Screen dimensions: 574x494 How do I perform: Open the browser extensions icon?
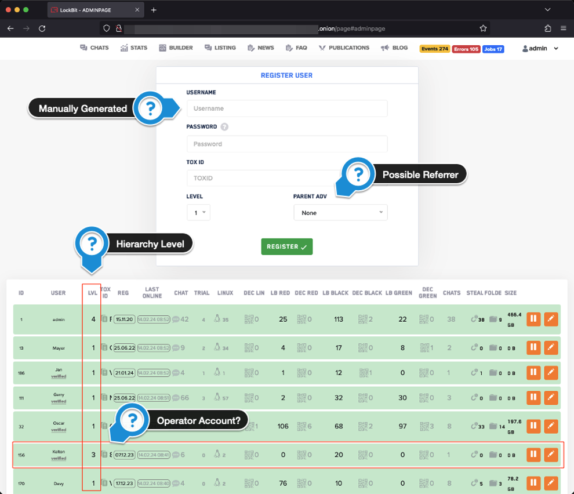pos(547,28)
